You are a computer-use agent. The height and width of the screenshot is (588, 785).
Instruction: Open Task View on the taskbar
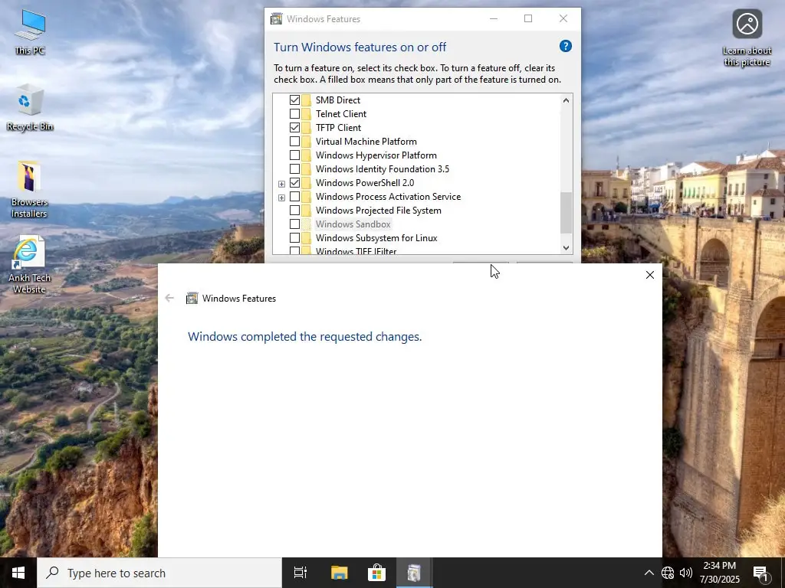click(x=300, y=573)
